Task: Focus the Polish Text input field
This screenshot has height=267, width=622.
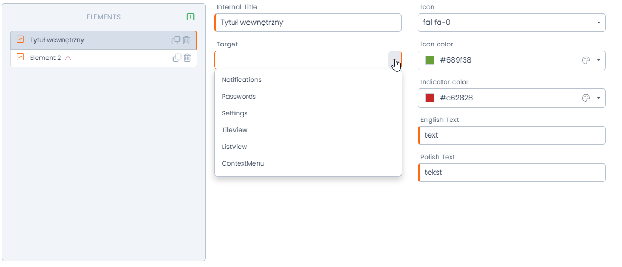Action: [512, 173]
